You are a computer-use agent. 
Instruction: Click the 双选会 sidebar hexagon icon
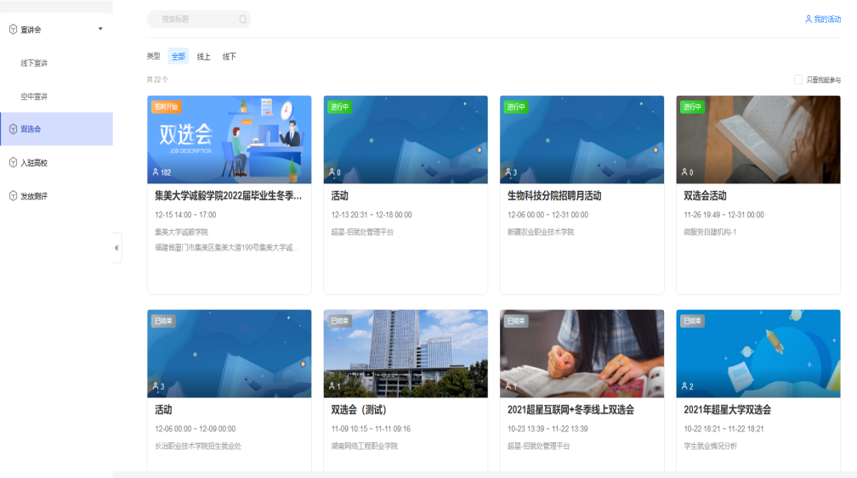[13, 129]
